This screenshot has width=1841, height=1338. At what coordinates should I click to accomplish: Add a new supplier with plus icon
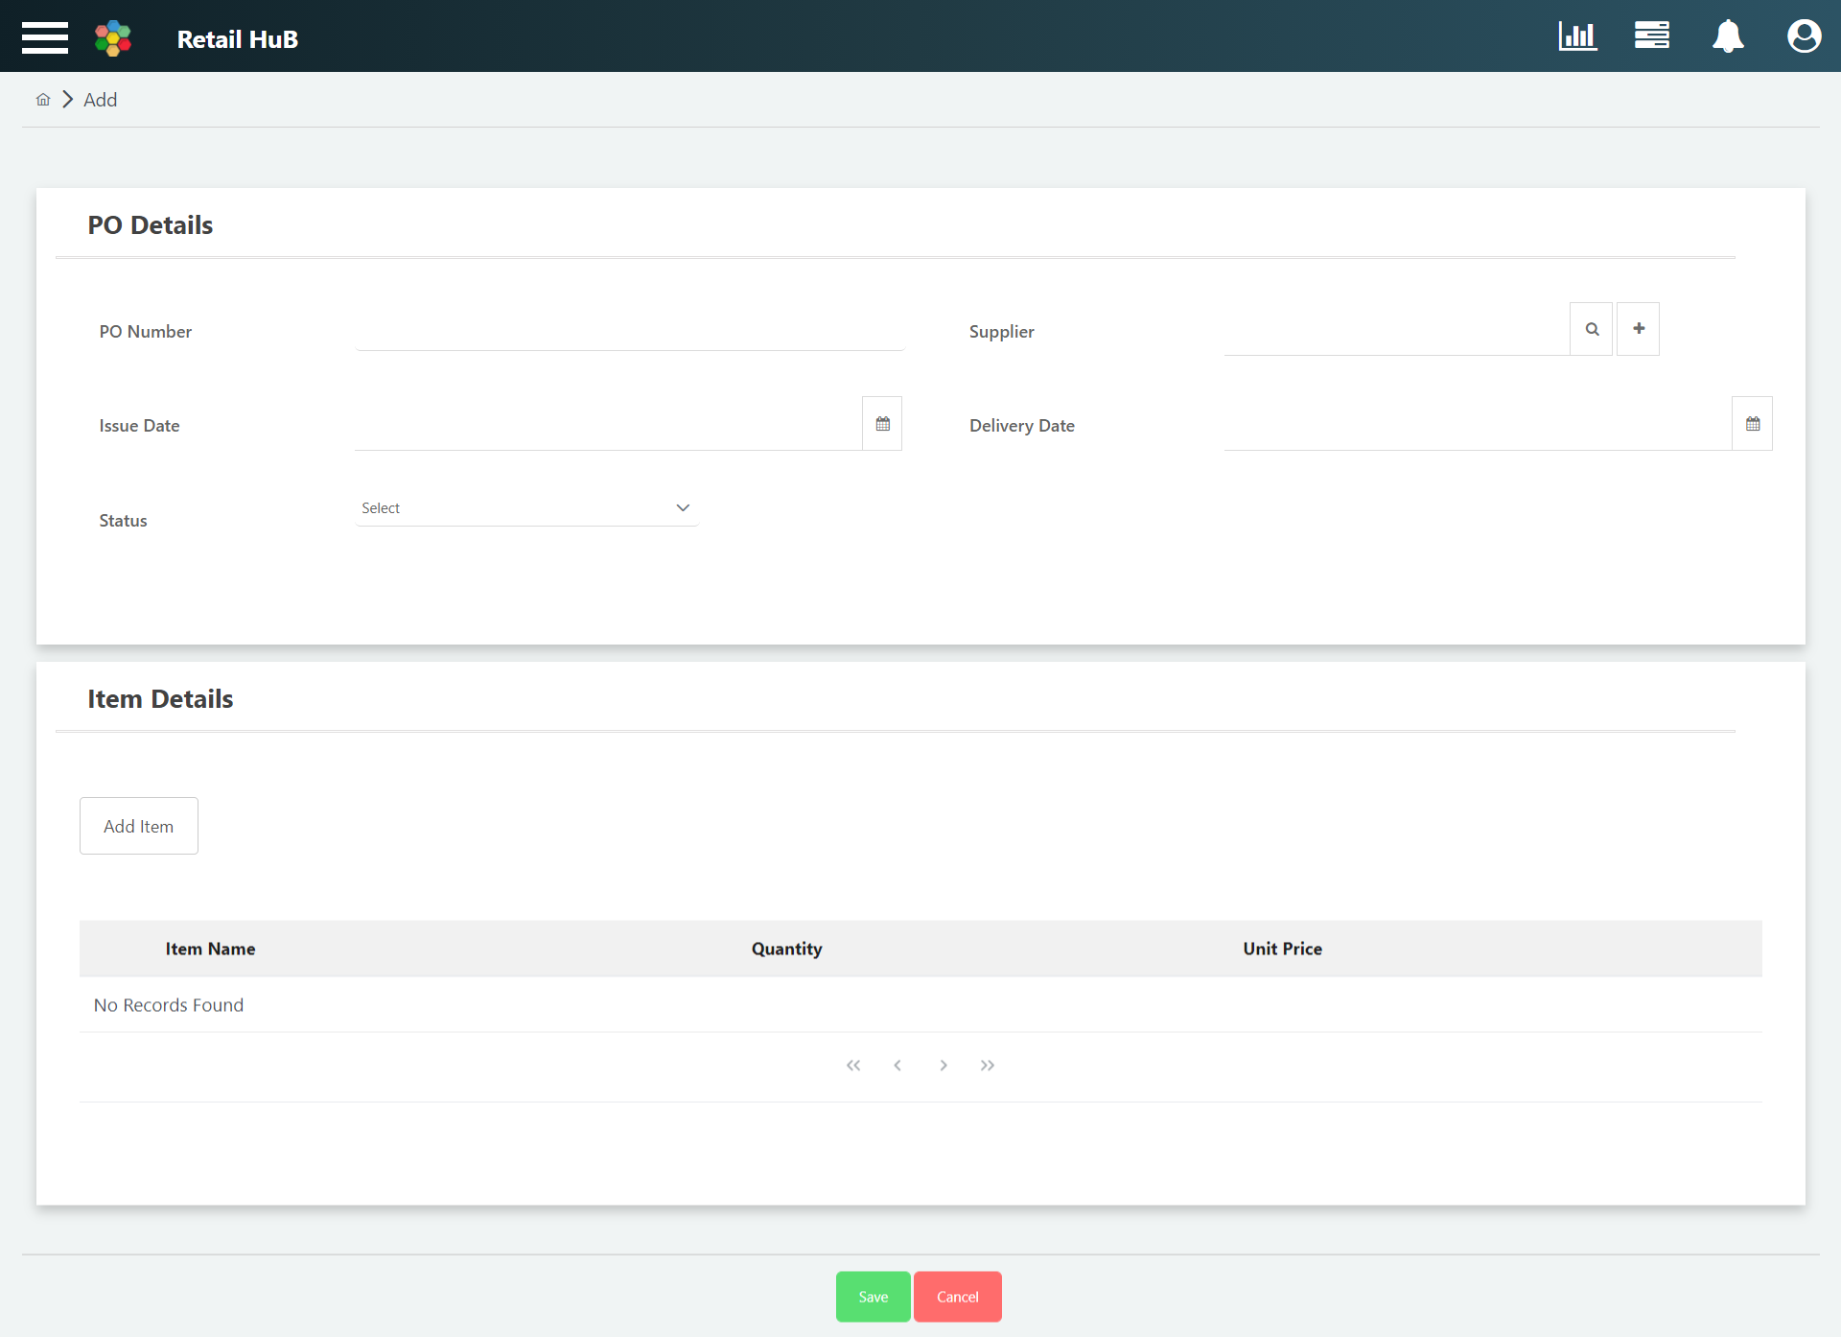pyautogui.click(x=1638, y=329)
